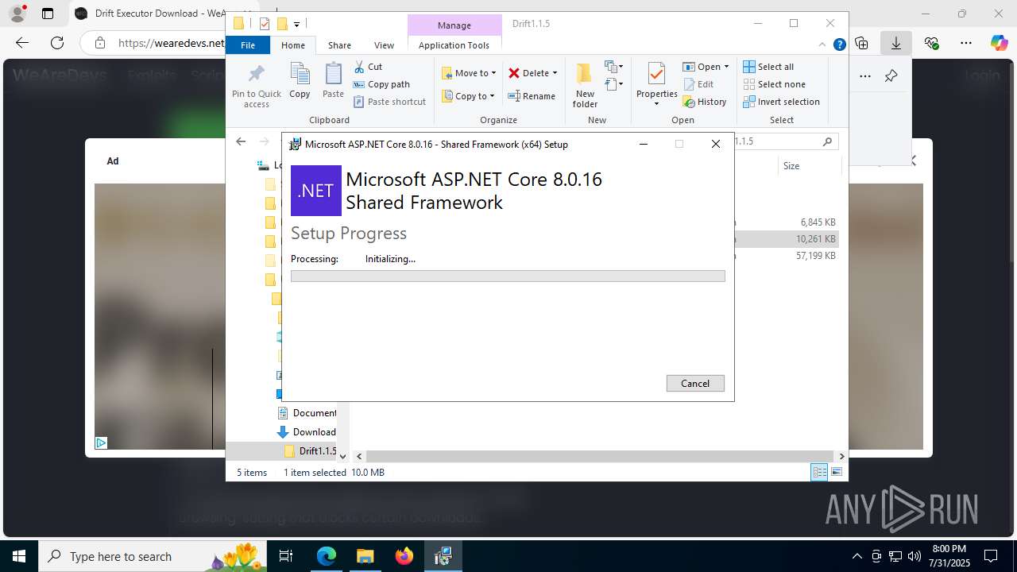Click the Task View taskbar icon
The image size is (1017, 572).
click(286, 556)
